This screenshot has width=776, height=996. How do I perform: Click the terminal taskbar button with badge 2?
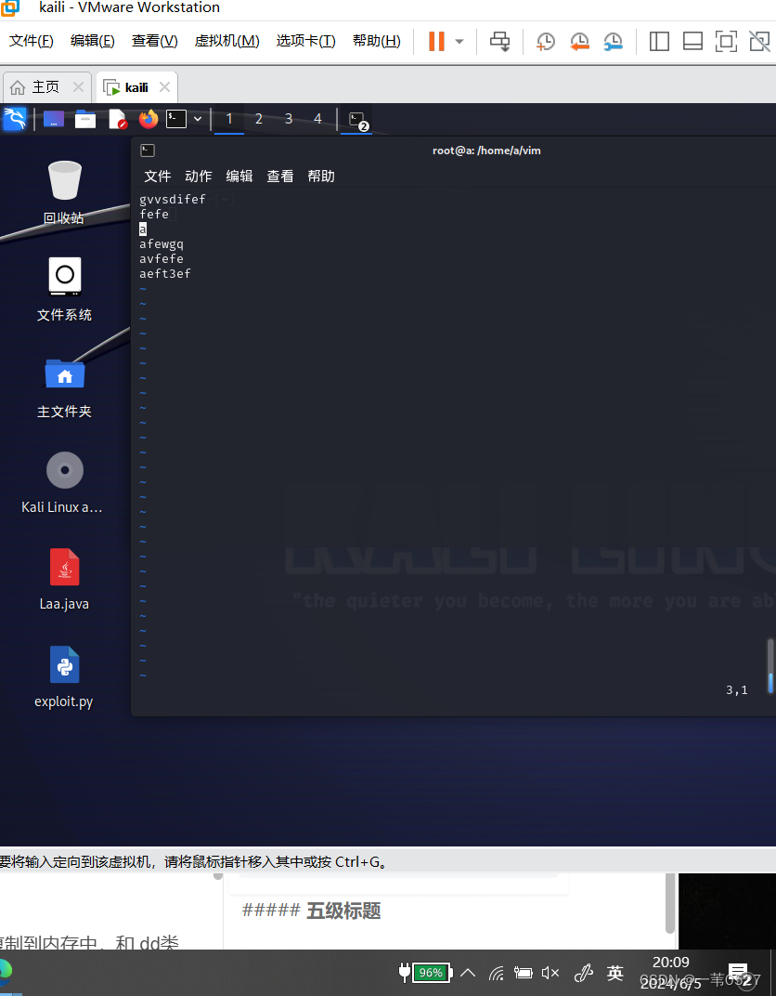point(357,120)
